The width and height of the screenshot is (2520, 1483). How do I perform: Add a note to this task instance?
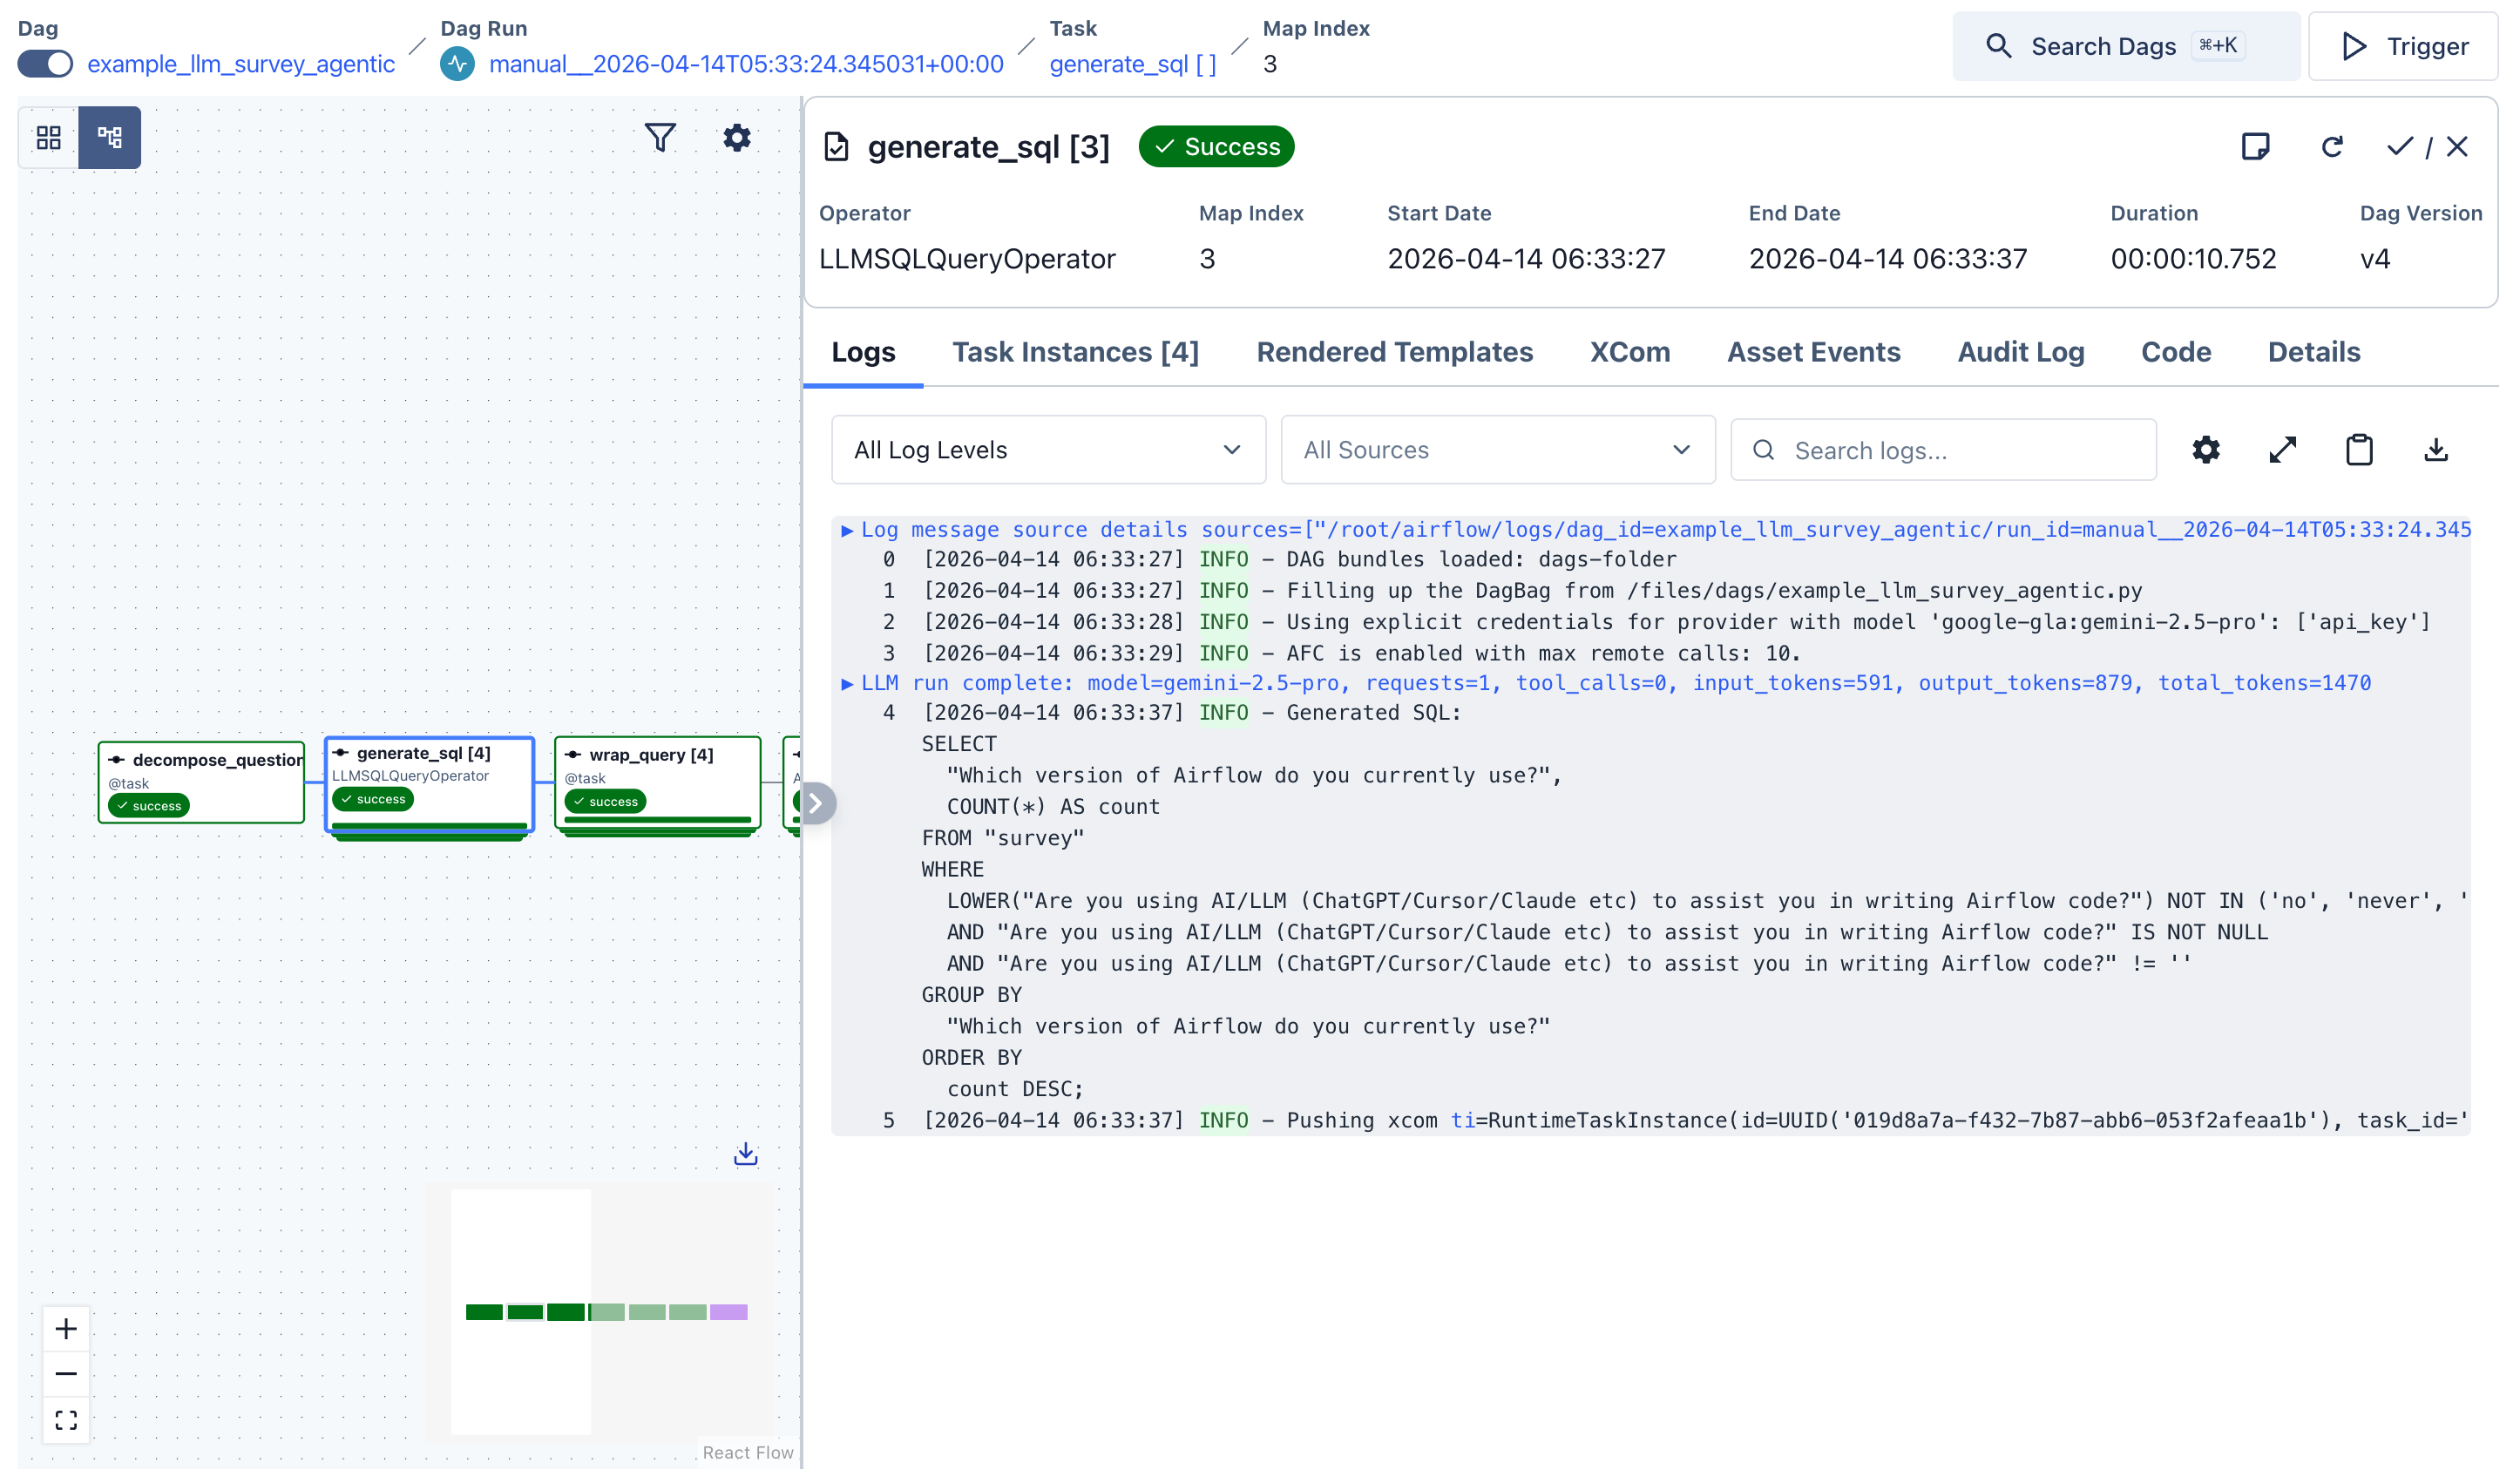tap(2257, 146)
